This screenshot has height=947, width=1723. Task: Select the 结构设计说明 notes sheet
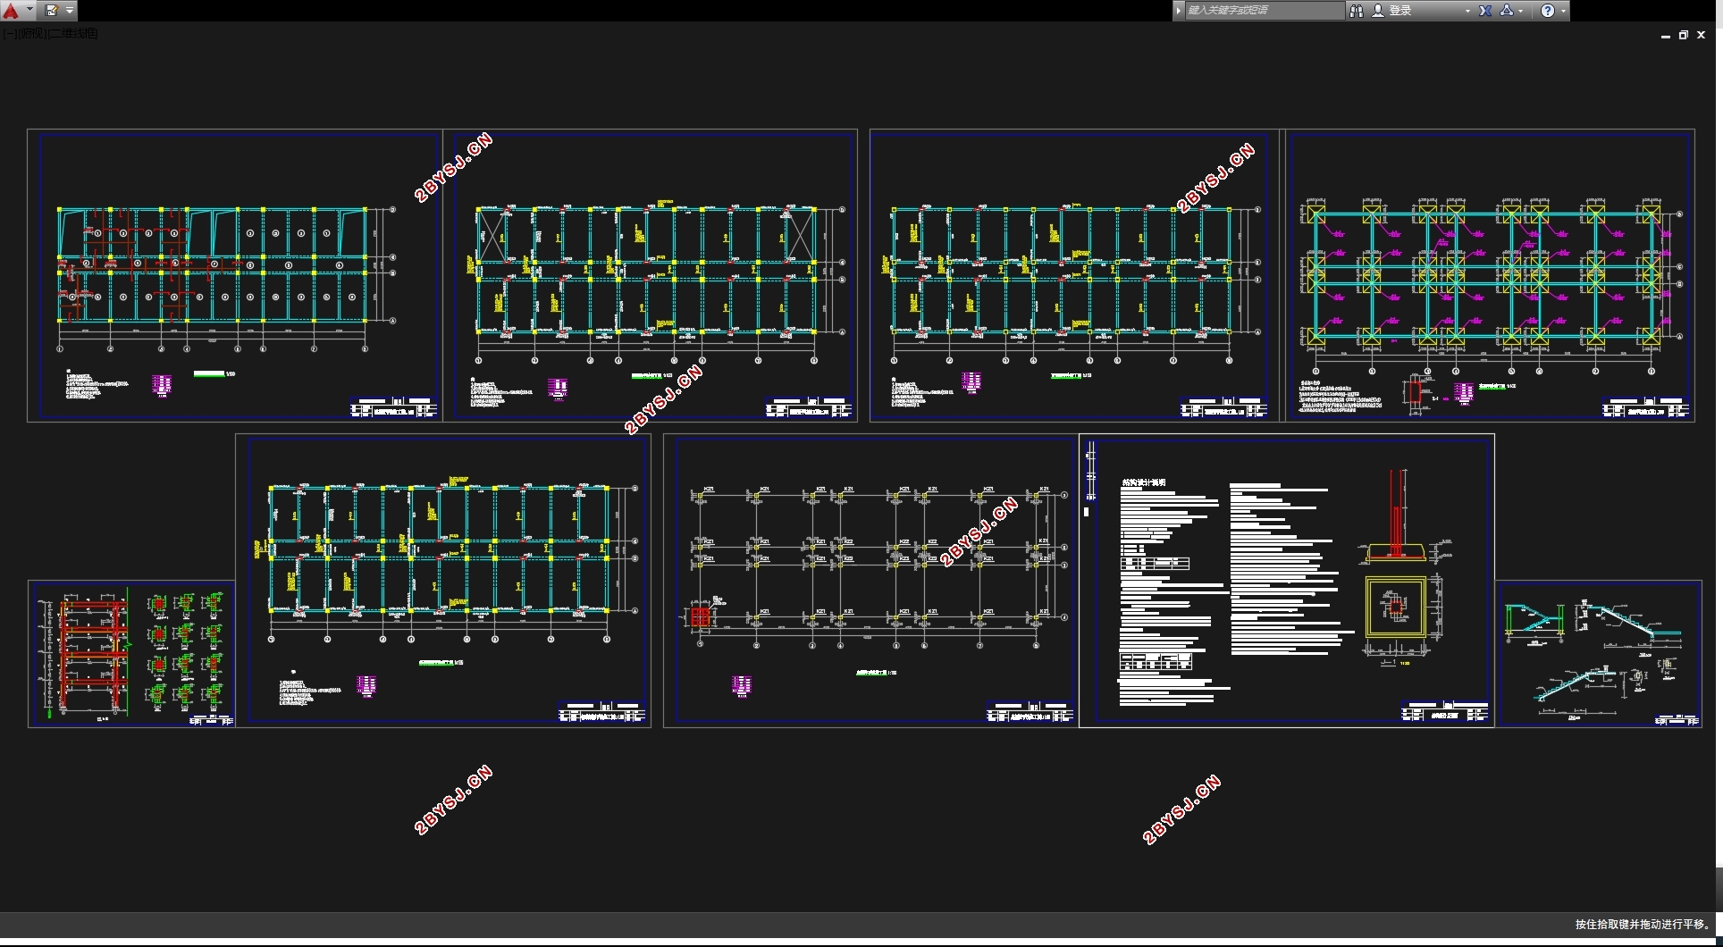pyautogui.click(x=1287, y=581)
